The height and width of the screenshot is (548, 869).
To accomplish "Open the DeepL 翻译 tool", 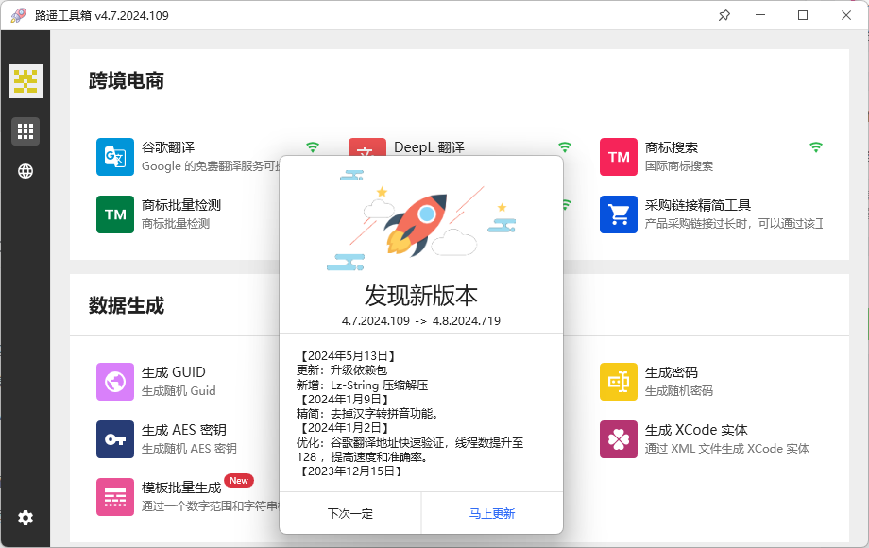I will pos(366,149).
